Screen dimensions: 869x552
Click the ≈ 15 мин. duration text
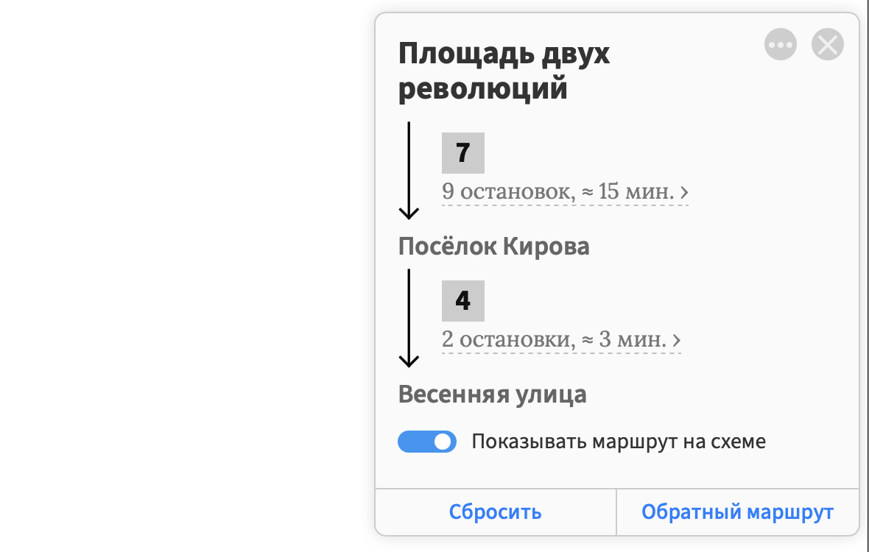[628, 191]
